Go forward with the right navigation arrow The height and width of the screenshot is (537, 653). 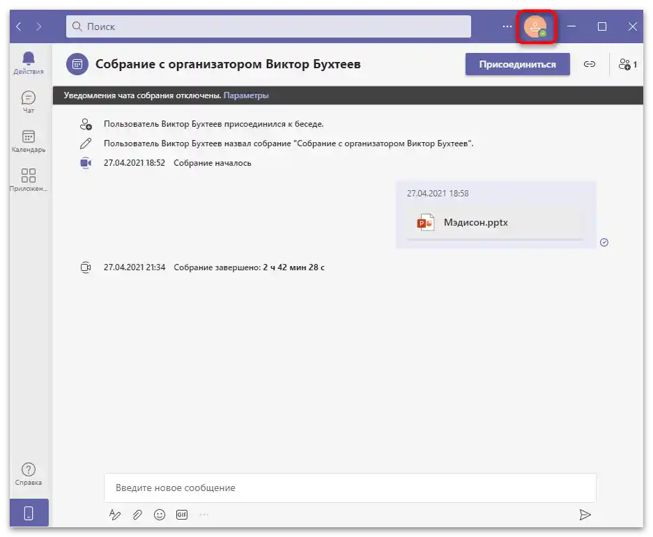coord(39,26)
